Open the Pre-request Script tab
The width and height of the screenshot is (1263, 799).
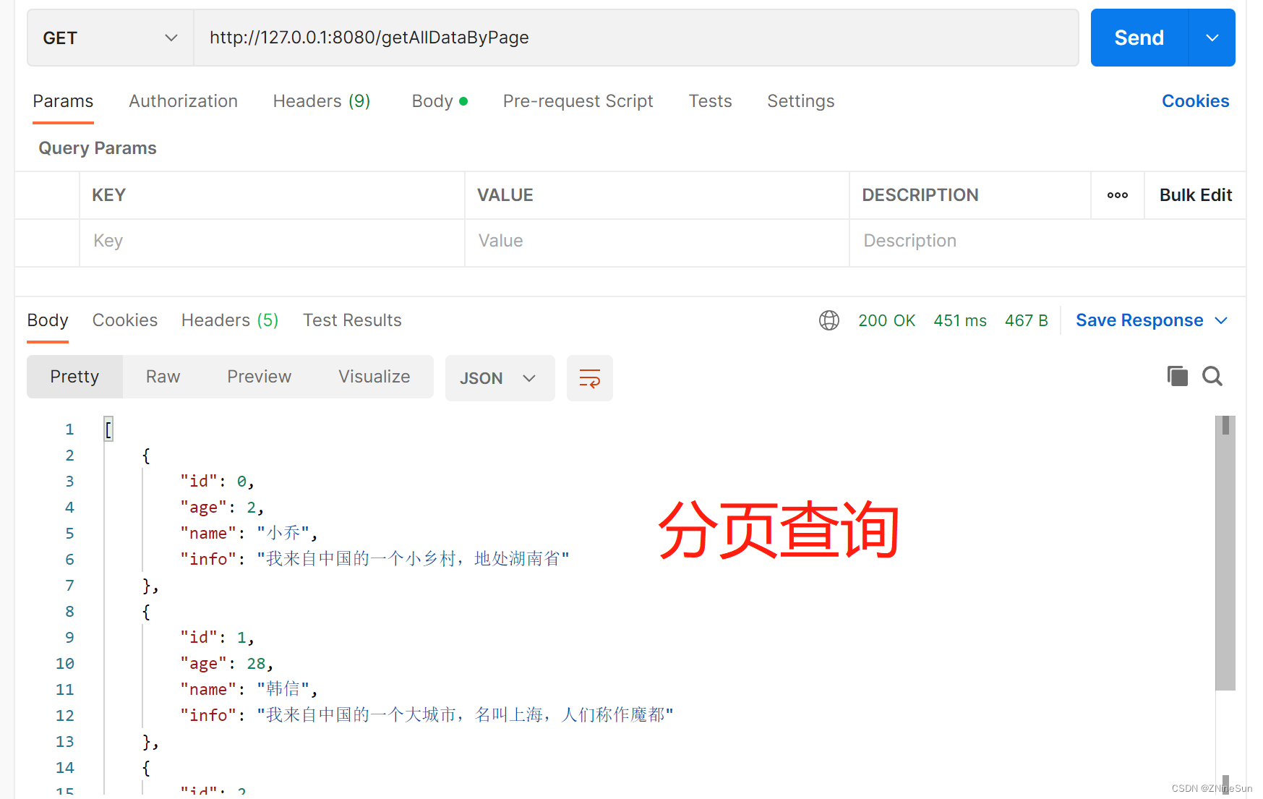578,101
